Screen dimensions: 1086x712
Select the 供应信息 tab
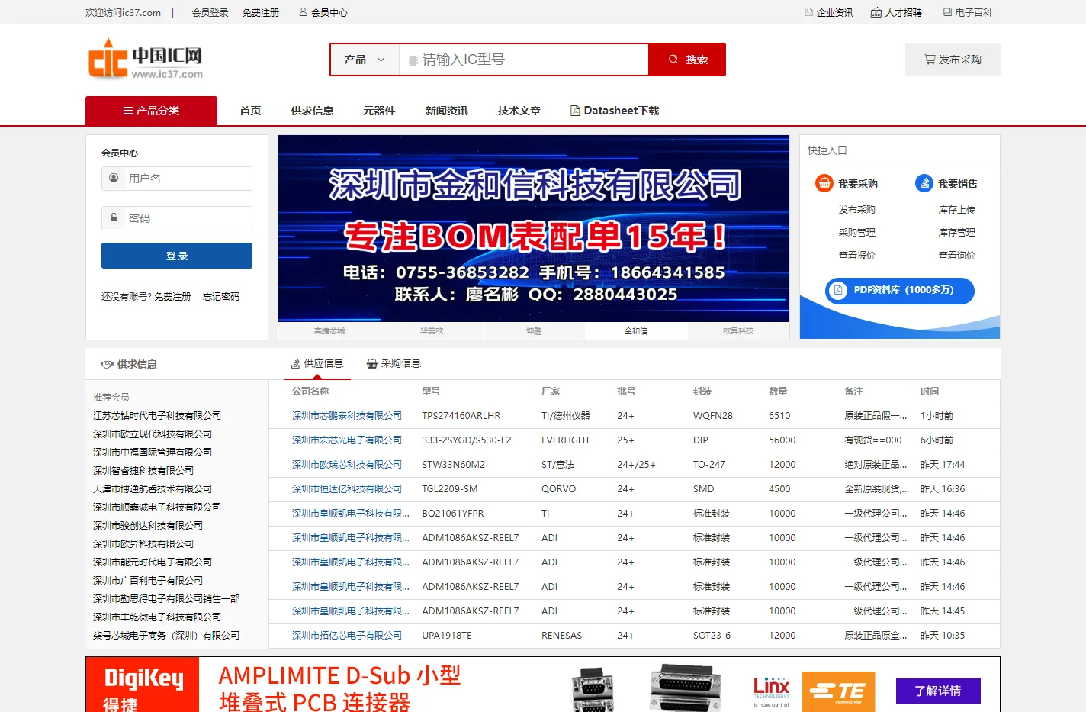[x=317, y=363]
